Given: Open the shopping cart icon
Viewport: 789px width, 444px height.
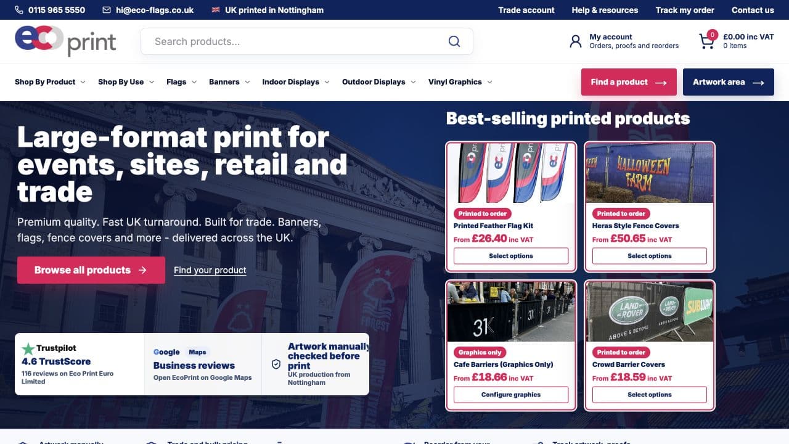Looking at the screenshot, I should click(x=706, y=42).
